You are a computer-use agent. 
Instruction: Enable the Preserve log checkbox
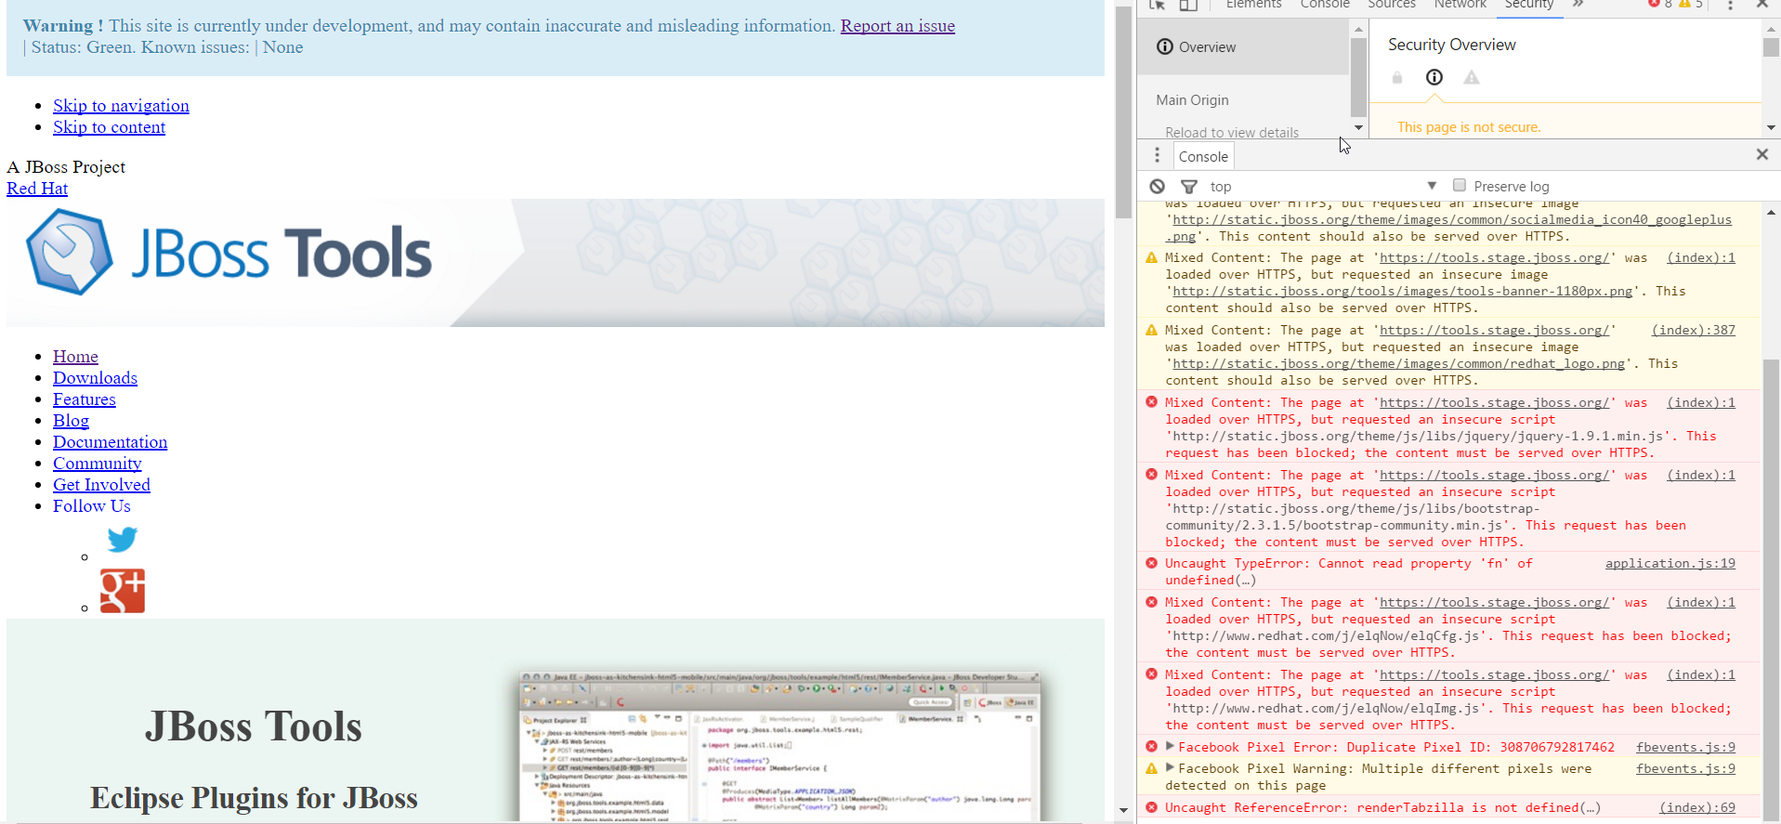[1460, 186]
